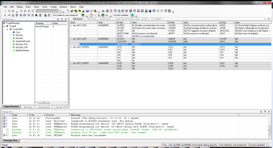Collapse the Controller0 tree node
273x148 pixels.
point(7,29)
